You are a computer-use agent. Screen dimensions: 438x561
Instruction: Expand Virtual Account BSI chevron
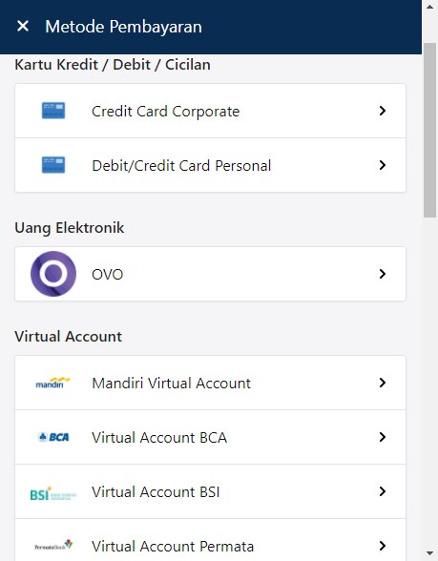[x=382, y=491]
